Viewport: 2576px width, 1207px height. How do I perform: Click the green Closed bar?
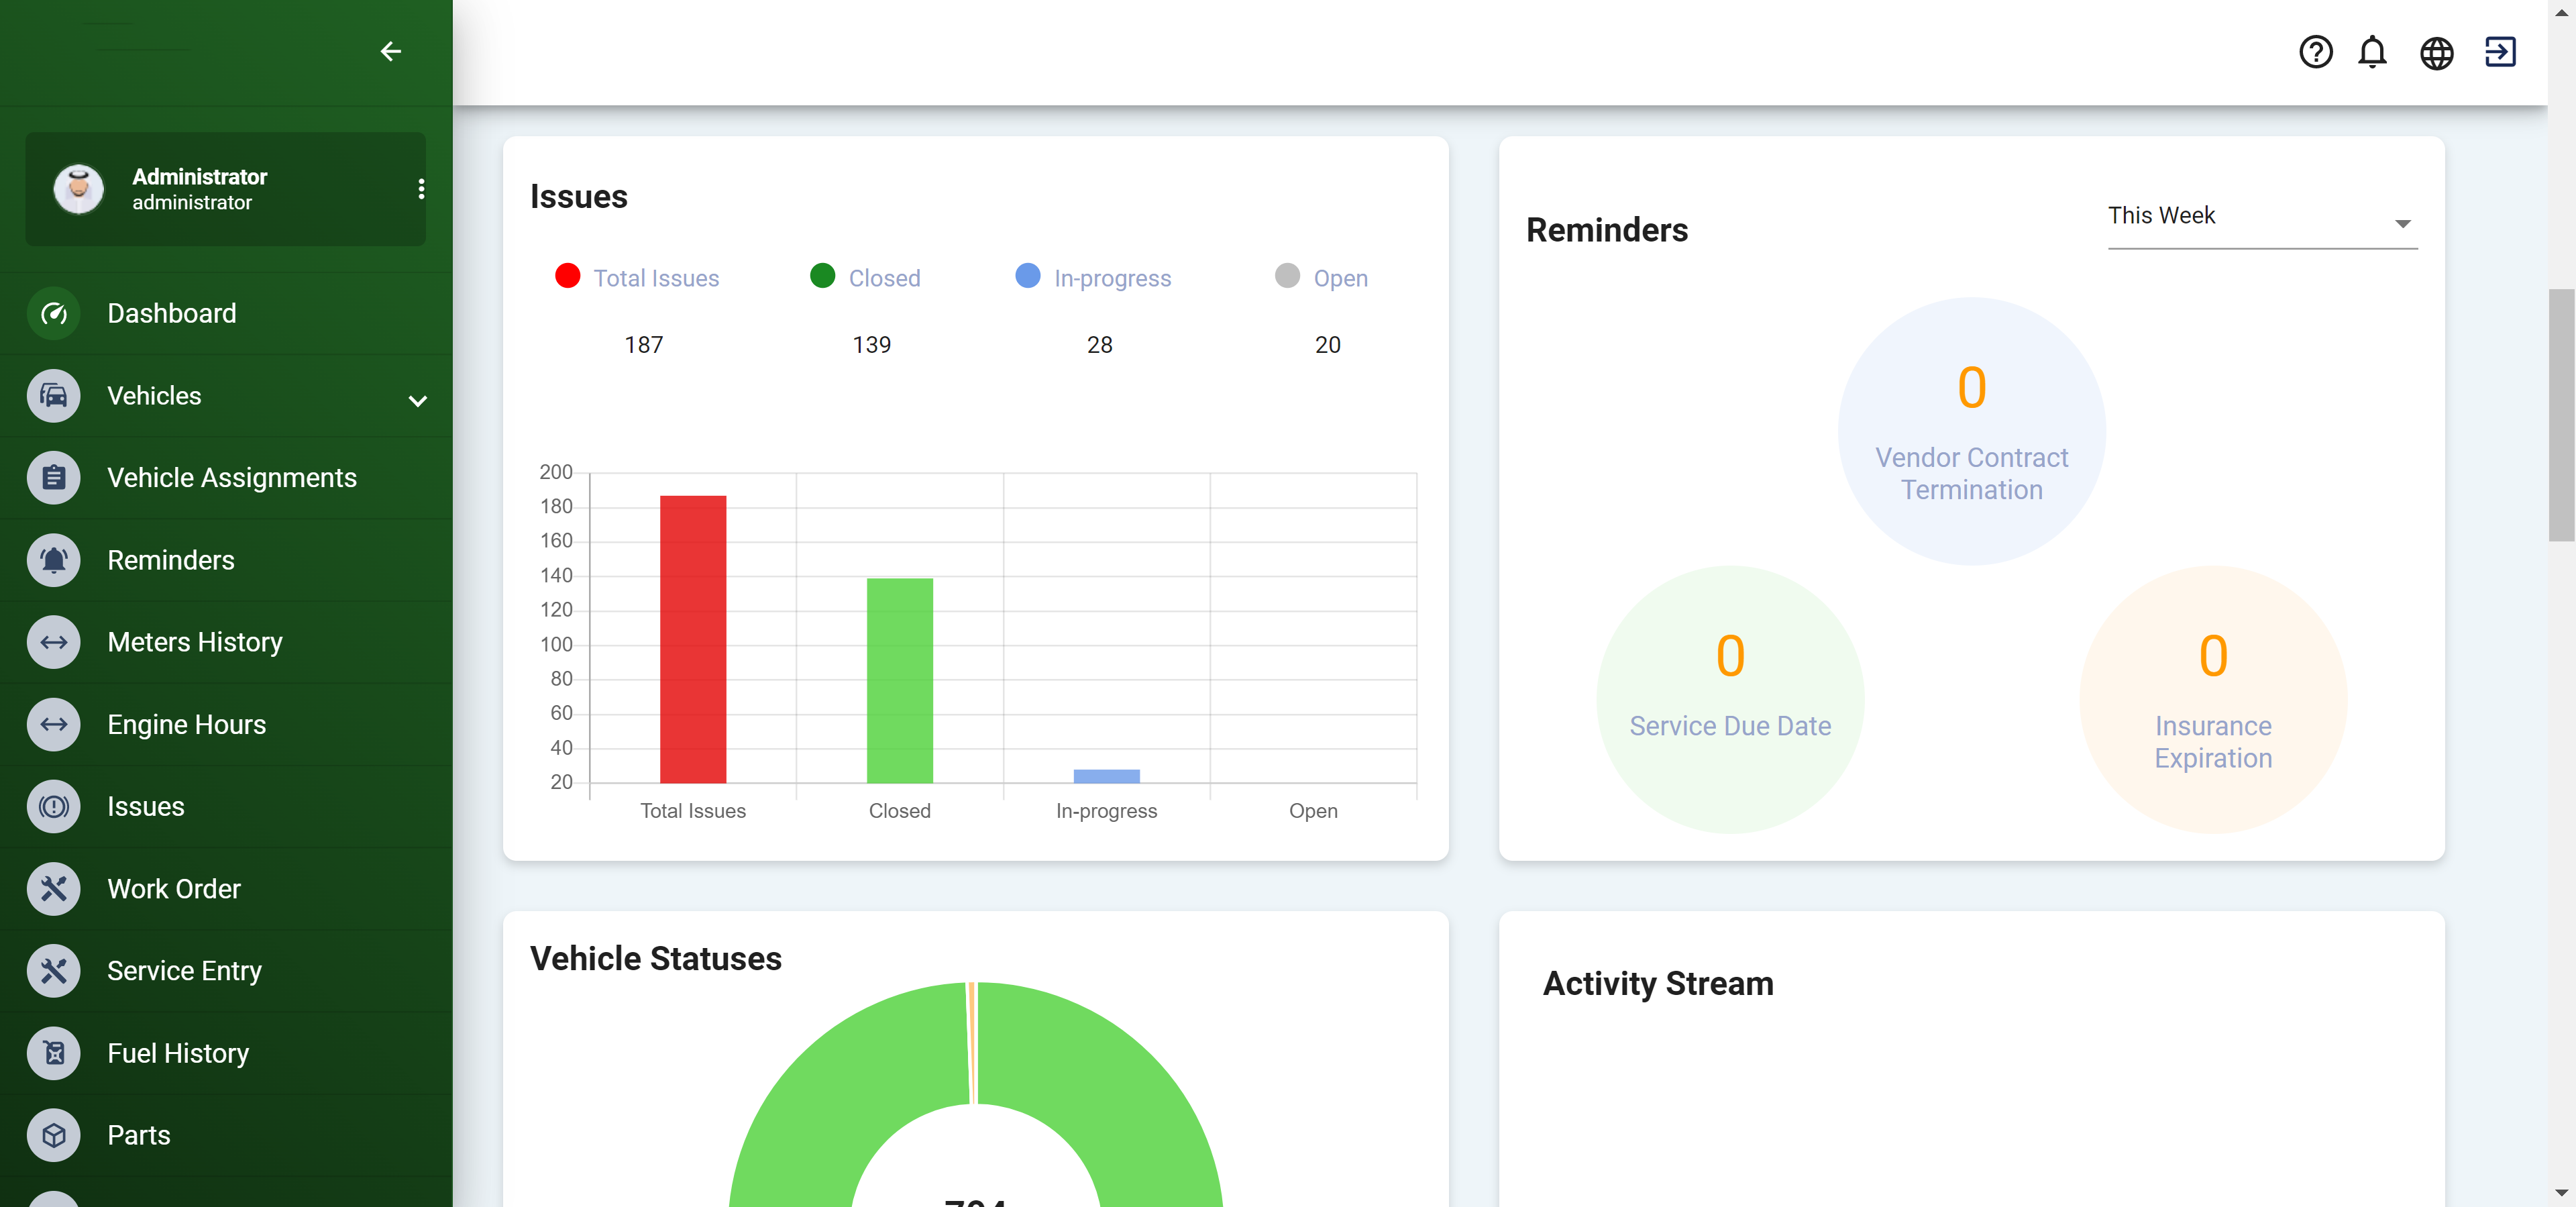coord(900,680)
